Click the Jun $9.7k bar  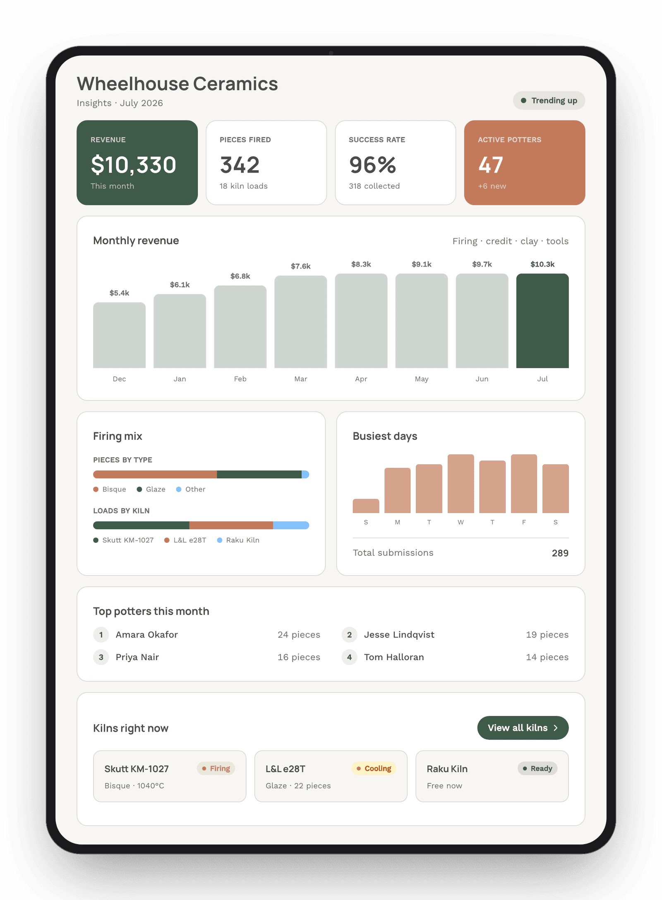482,321
